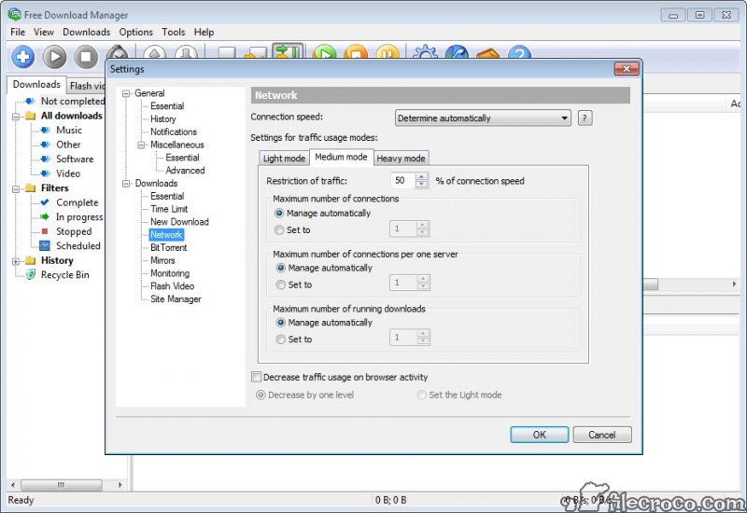Screen dimensions: 747x513
Task: Open the View menu
Action: tap(43, 32)
